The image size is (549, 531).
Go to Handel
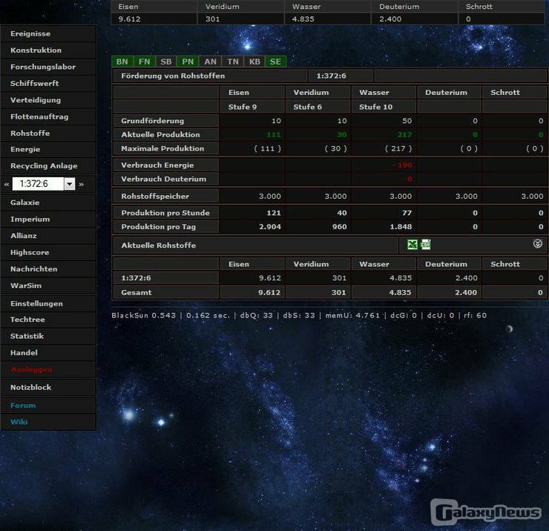pyautogui.click(x=48, y=352)
